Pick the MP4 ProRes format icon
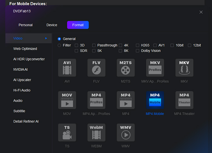Image resolution: width=212 pixels, height=153 pixels. 96,100
